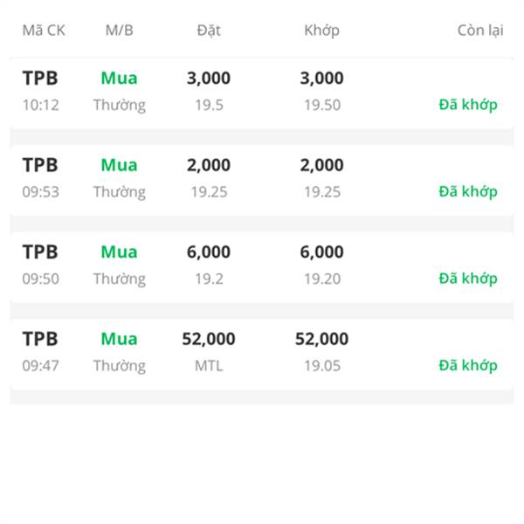Sort by the M/B column header
Screen dimensions: 524x524
pyautogui.click(x=120, y=31)
